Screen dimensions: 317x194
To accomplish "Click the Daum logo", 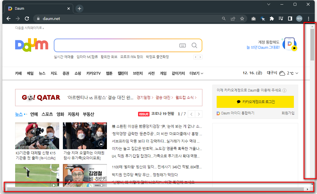I will pyautogui.click(x=32, y=45).
